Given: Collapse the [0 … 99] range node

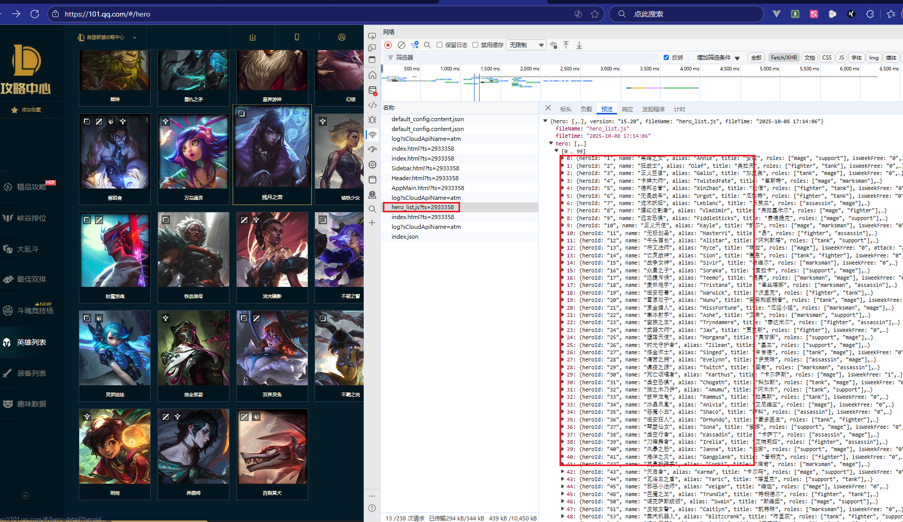Looking at the screenshot, I should pyautogui.click(x=556, y=151).
